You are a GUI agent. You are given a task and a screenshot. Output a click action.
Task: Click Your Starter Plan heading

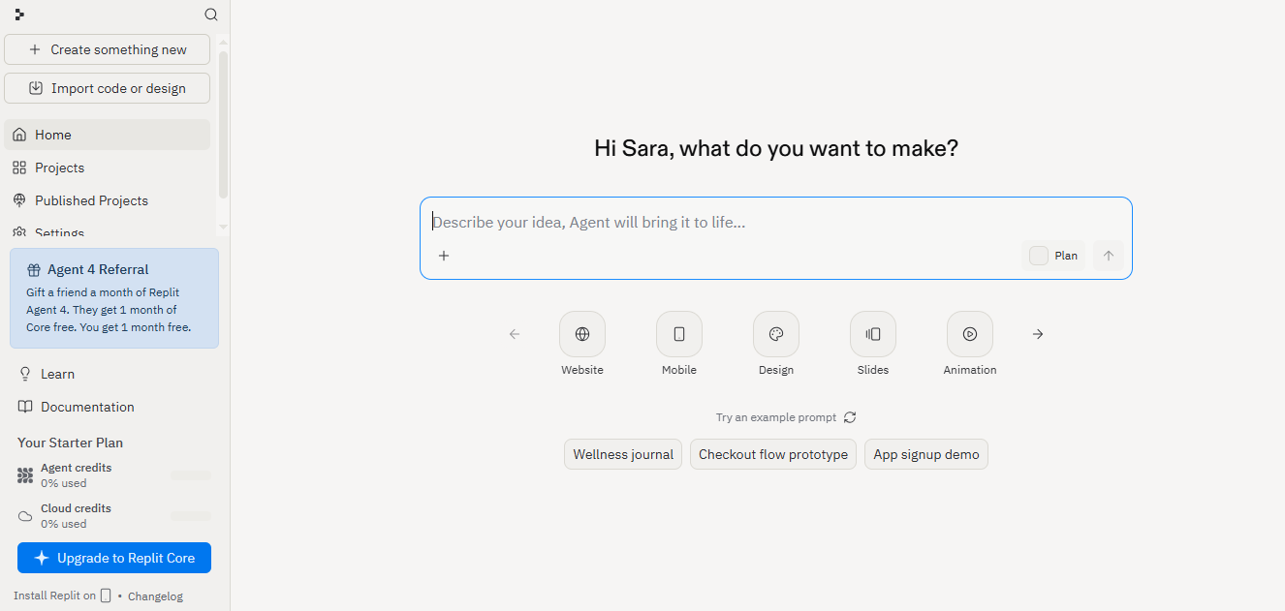tap(70, 443)
